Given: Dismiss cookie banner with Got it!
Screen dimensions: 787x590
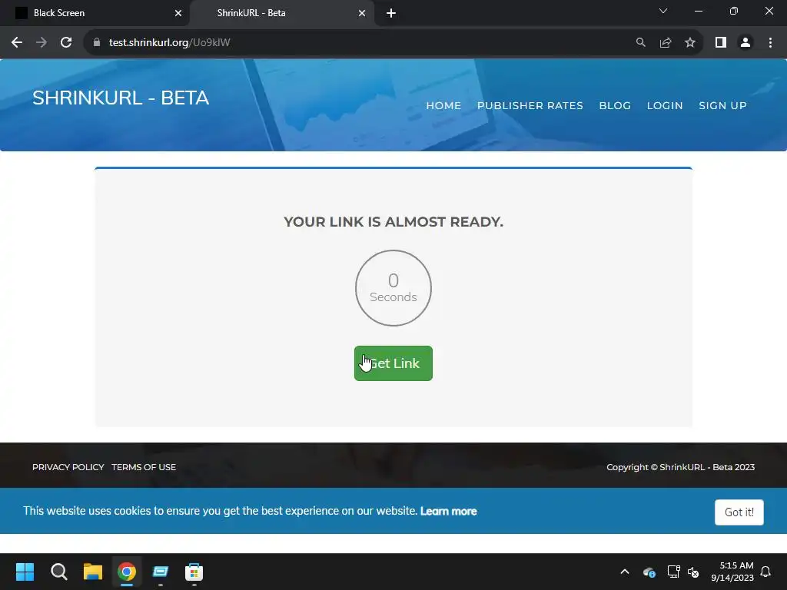Looking at the screenshot, I should (739, 512).
